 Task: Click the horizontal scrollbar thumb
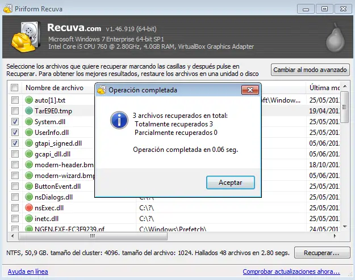pyautogui.click(x=93, y=236)
